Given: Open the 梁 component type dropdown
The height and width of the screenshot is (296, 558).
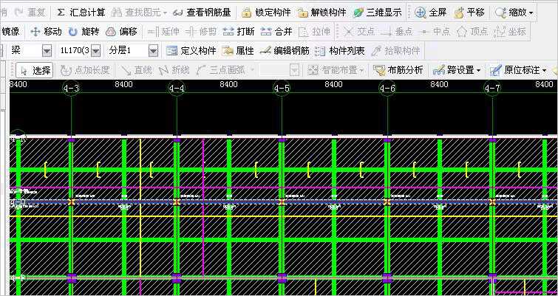Looking at the screenshot, I should [x=47, y=51].
